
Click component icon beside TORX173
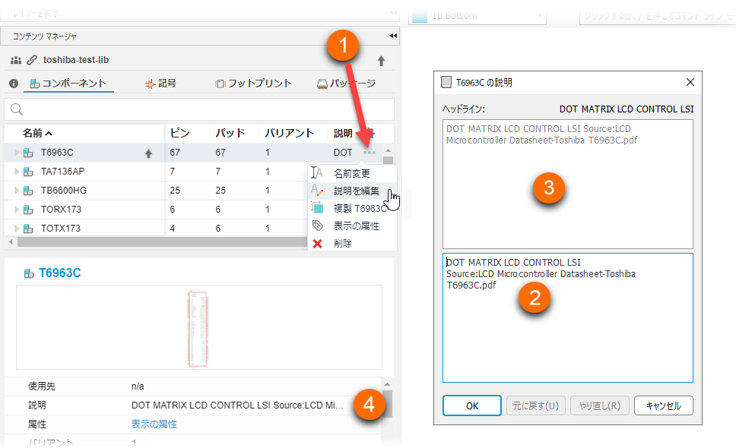[x=28, y=210]
